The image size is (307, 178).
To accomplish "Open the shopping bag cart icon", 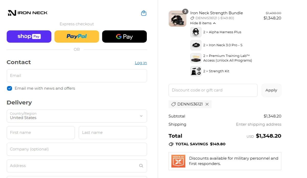I will (x=144, y=13).
